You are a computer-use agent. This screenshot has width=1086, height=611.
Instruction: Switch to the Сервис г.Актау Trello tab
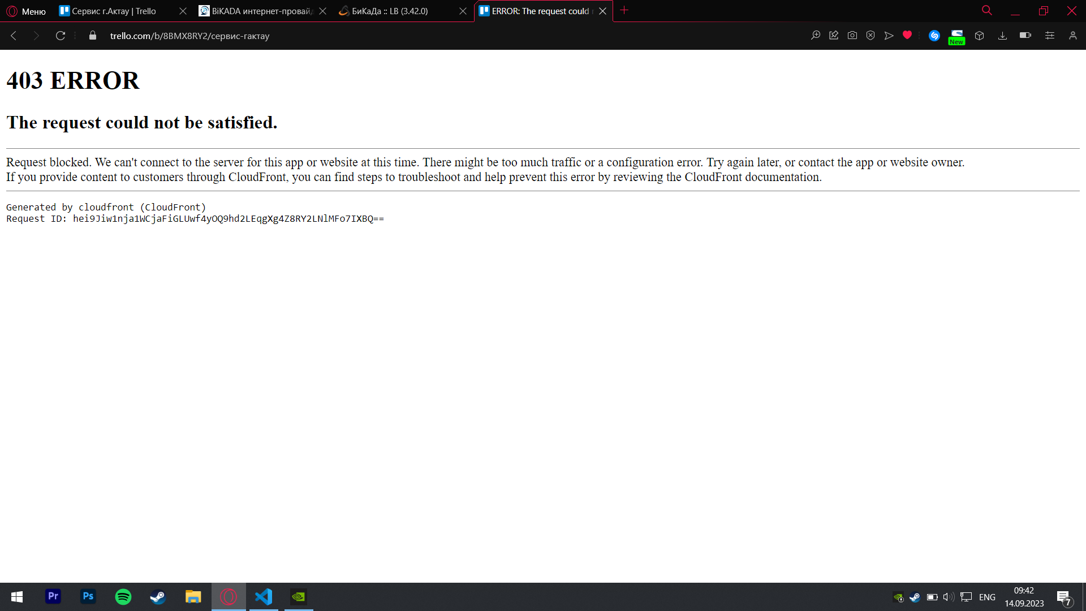(x=113, y=11)
